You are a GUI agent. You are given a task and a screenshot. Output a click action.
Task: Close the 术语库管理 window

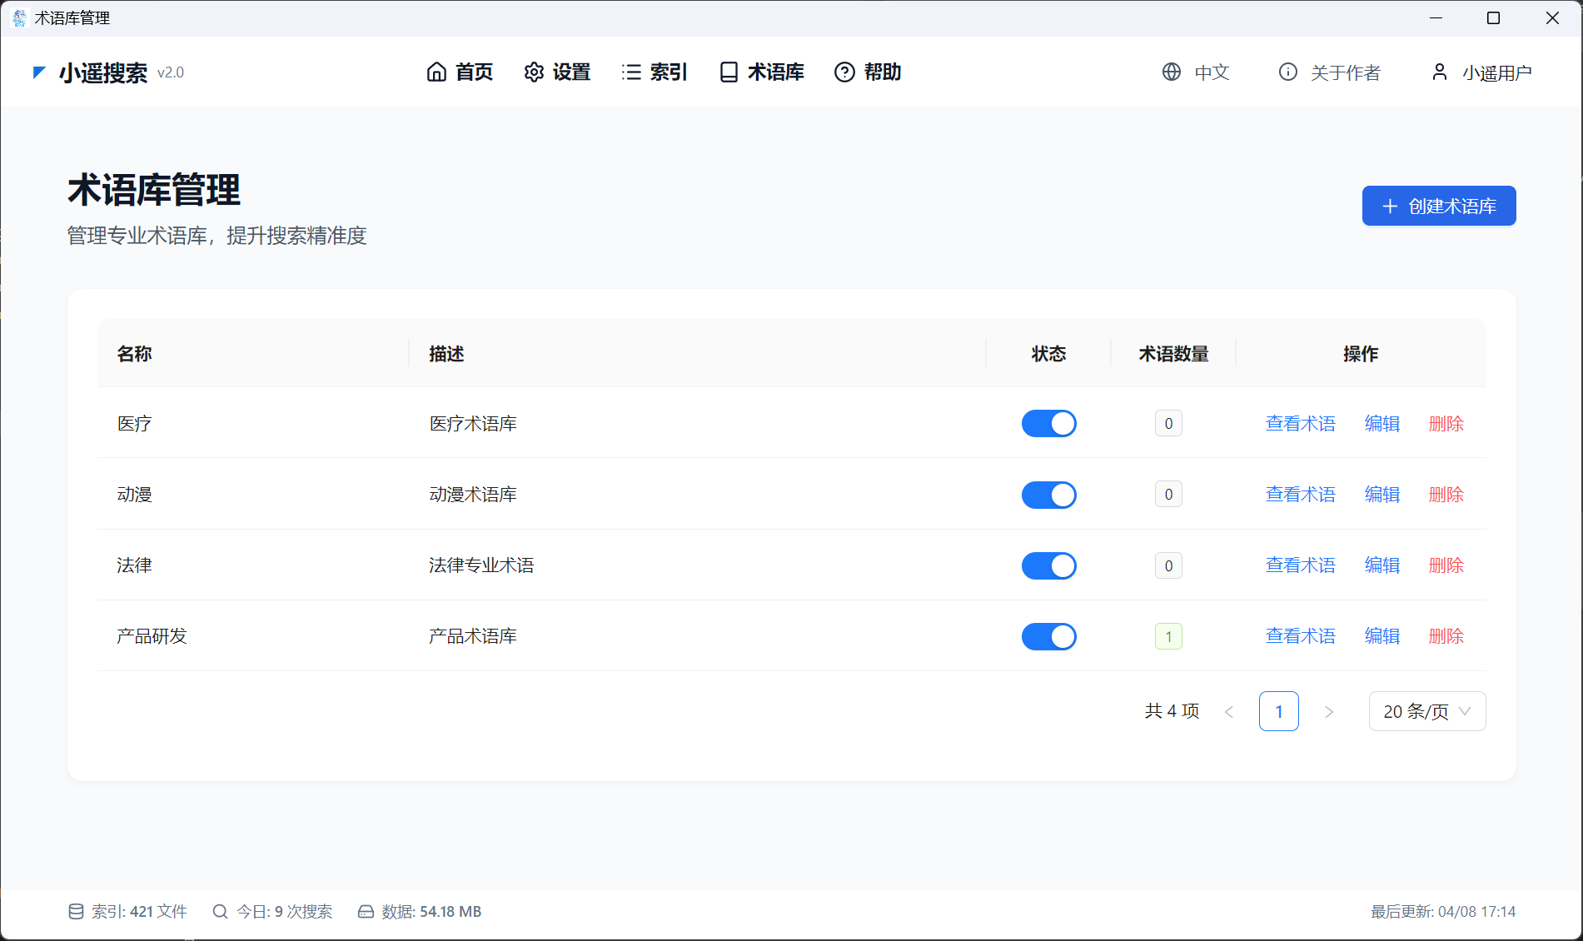tap(1552, 18)
